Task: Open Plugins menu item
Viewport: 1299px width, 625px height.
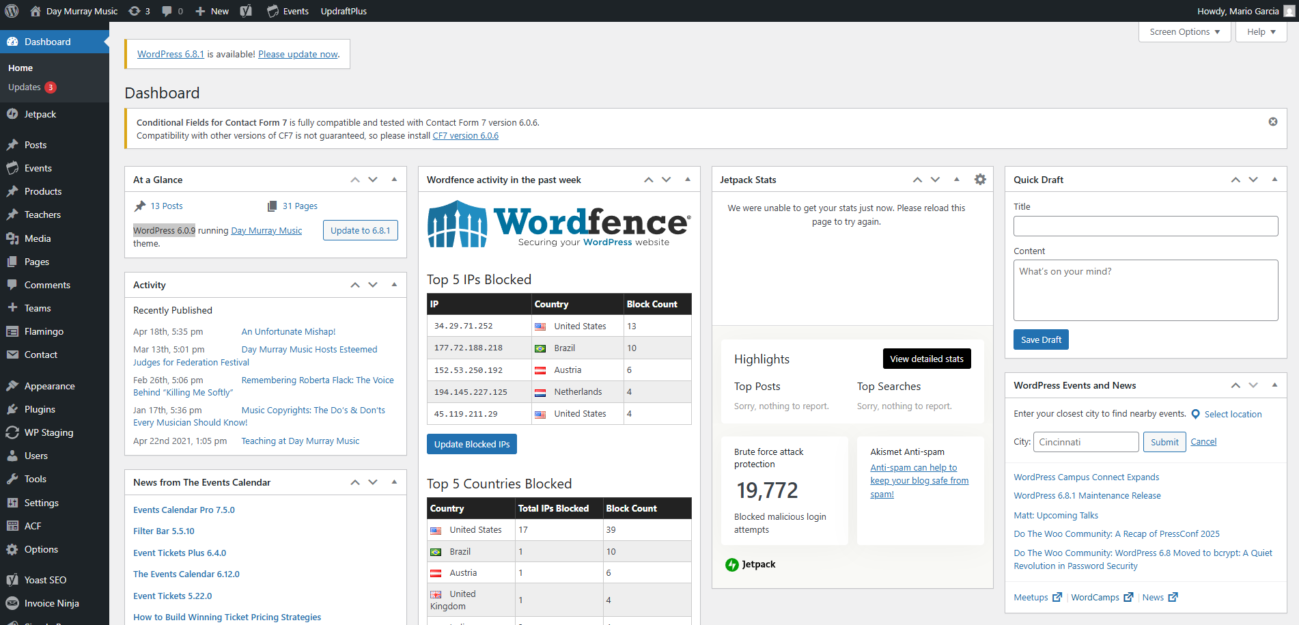Action: 55,409
